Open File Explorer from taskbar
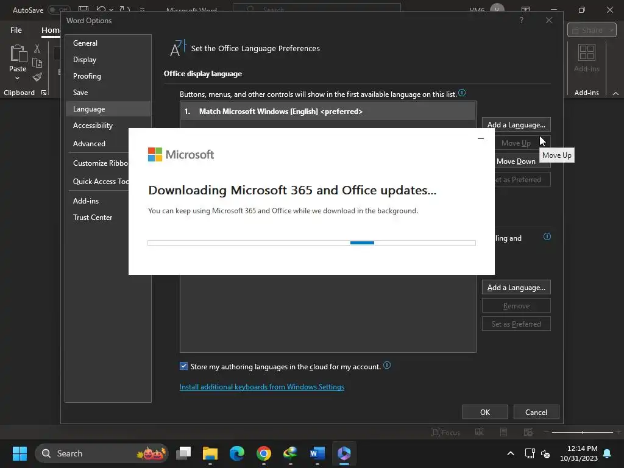 [210, 453]
